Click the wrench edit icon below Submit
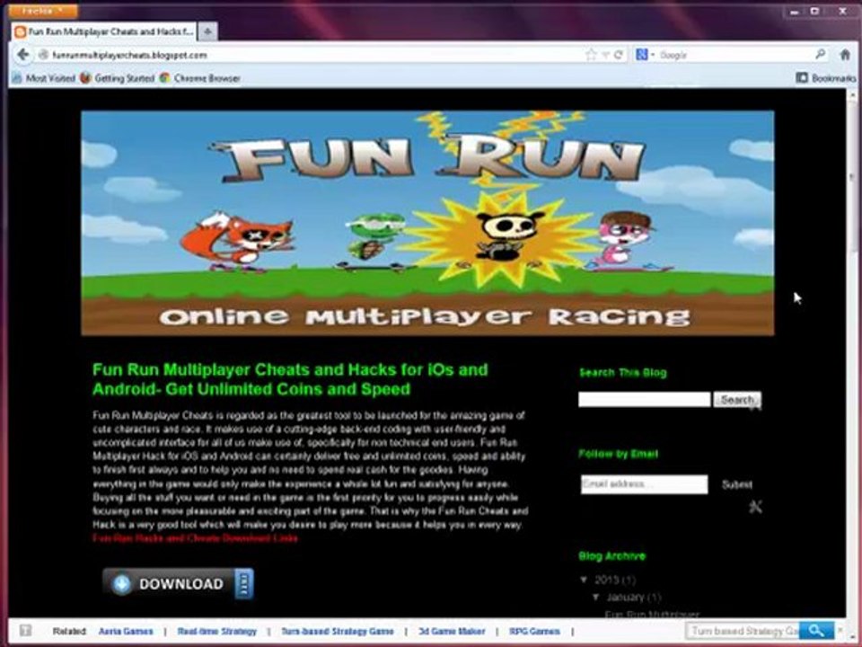 755,506
